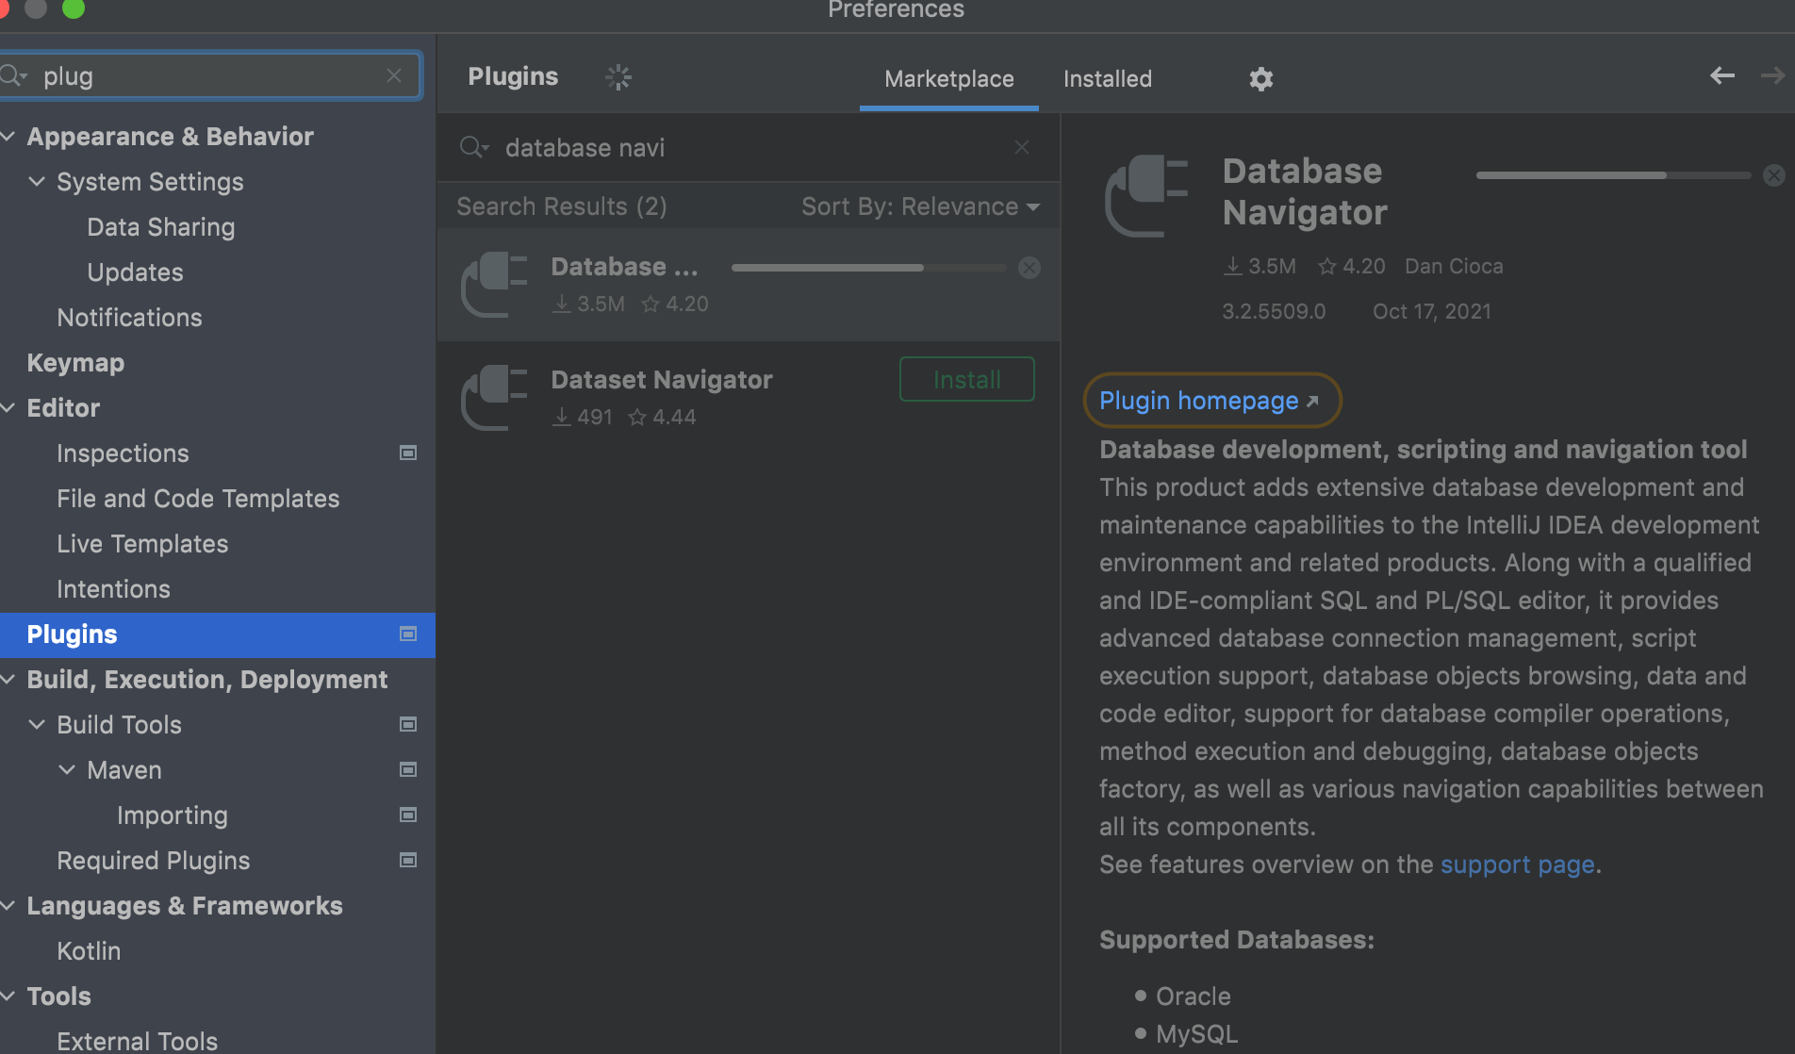Viewport: 1795px width, 1054px height.
Task: Focus the 'database navi' plugin search field
Action: point(749,147)
